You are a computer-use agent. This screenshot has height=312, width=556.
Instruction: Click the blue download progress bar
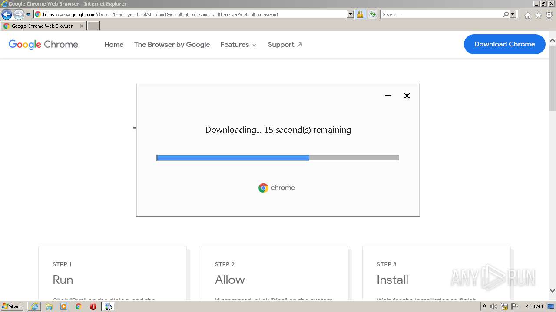(x=232, y=157)
